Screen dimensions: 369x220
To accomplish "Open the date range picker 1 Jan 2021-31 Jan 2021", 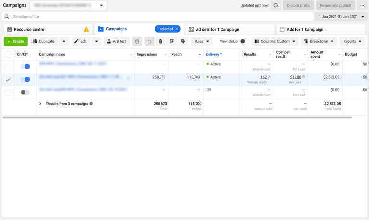I will pos(342,17).
